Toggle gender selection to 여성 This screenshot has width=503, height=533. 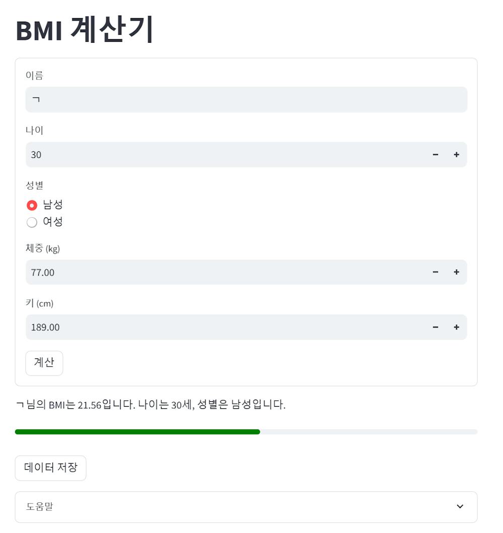pyautogui.click(x=32, y=222)
